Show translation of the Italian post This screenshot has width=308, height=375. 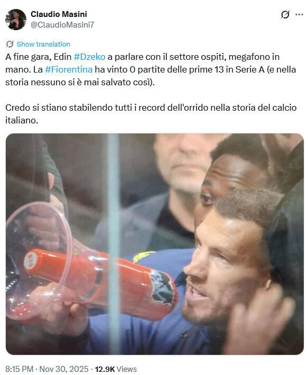point(43,44)
